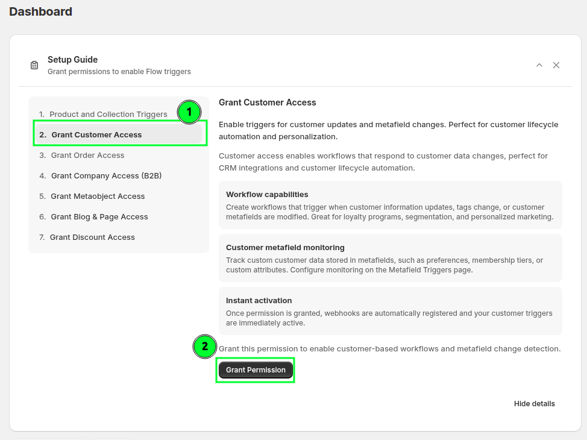
Task: Dismiss the Setup Guide with X
Action: (556, 65)
